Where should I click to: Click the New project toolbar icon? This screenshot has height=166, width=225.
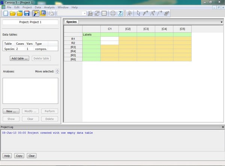[x=4, y=14]
